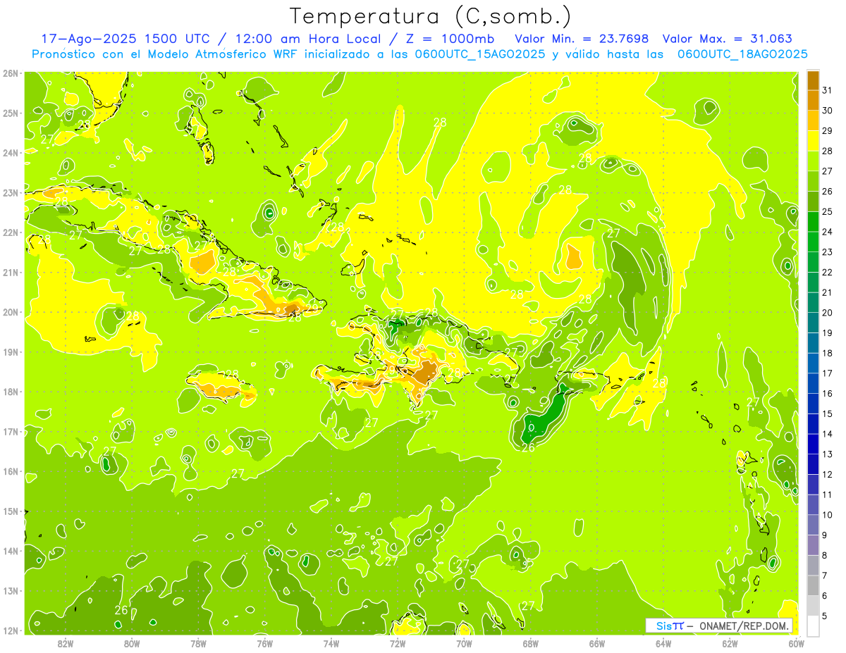Click the '25N' latitude axis label

click(11, 113)
